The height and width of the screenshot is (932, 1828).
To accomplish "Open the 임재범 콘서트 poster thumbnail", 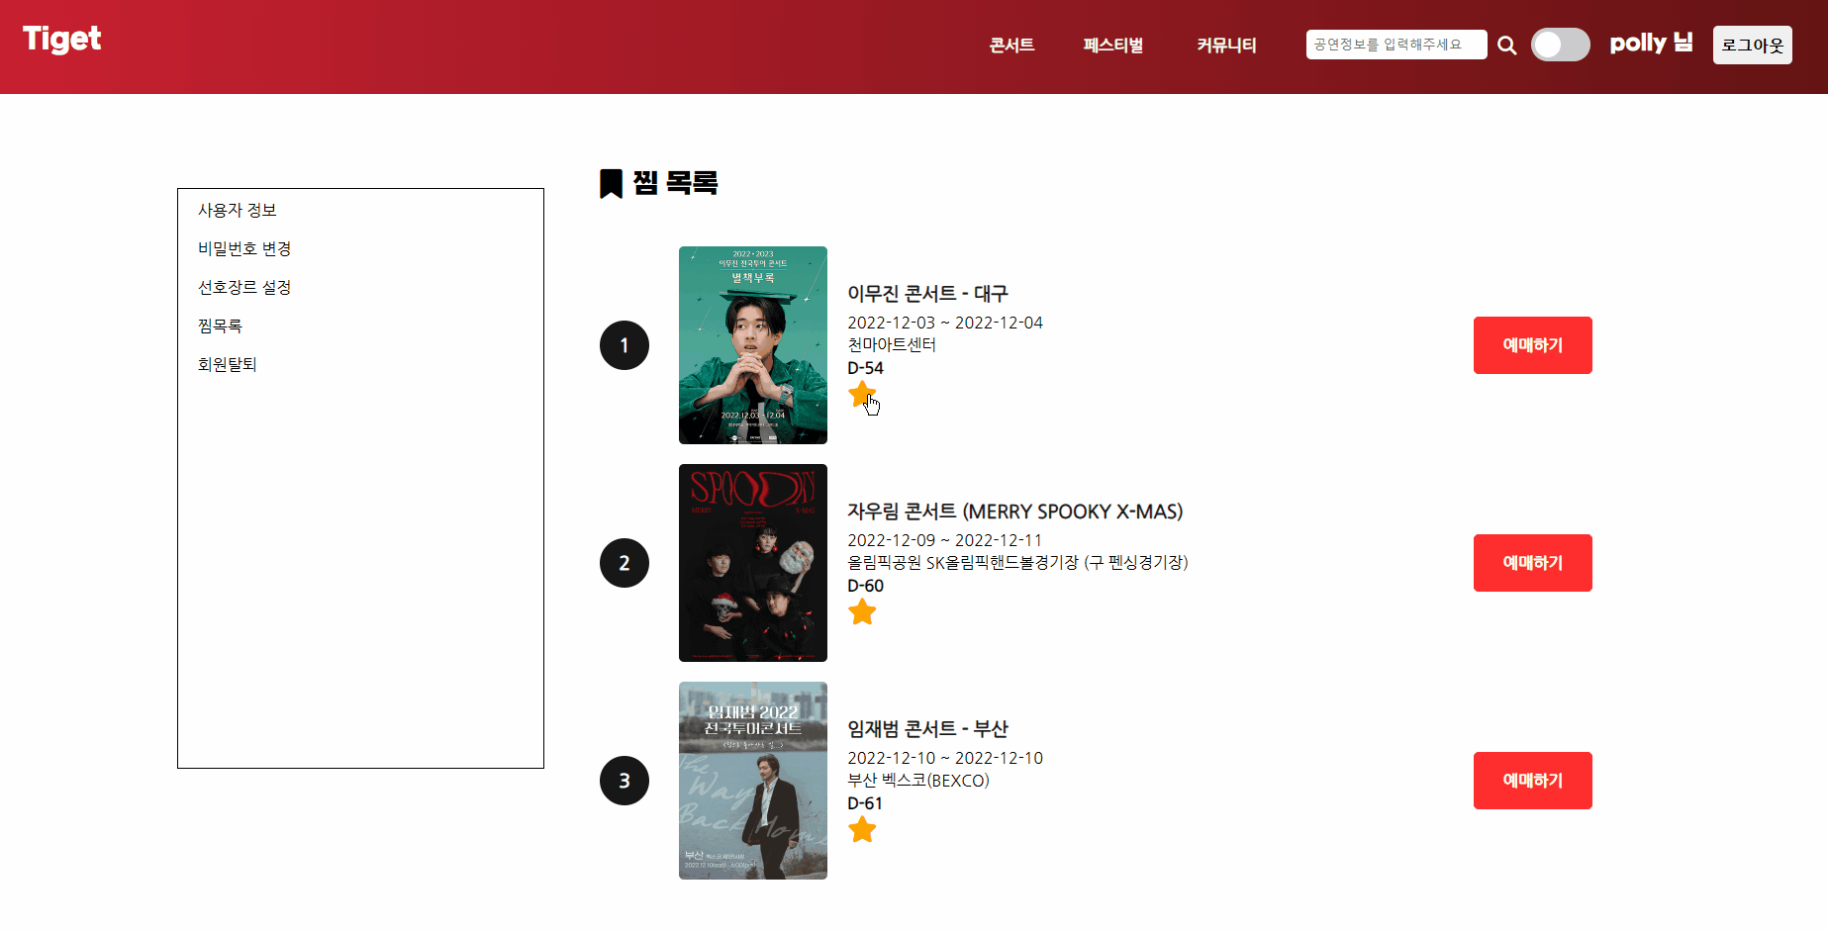I will click(753, 781).
